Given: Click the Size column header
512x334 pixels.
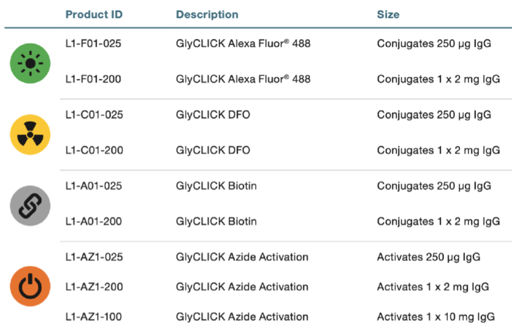Looking at the screenshot, I should 388,14.
